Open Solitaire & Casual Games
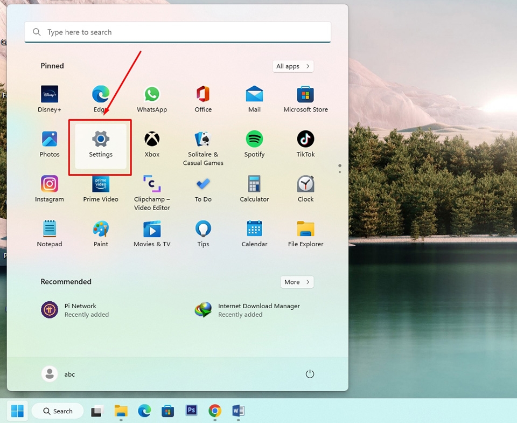The height and width of the screenshot is (423, 517). coord(203,148)
